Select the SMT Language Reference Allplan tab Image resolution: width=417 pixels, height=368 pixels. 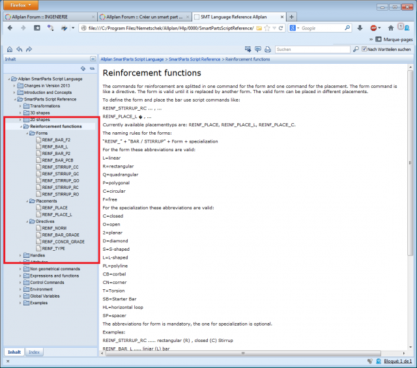(x=238, y=17)
